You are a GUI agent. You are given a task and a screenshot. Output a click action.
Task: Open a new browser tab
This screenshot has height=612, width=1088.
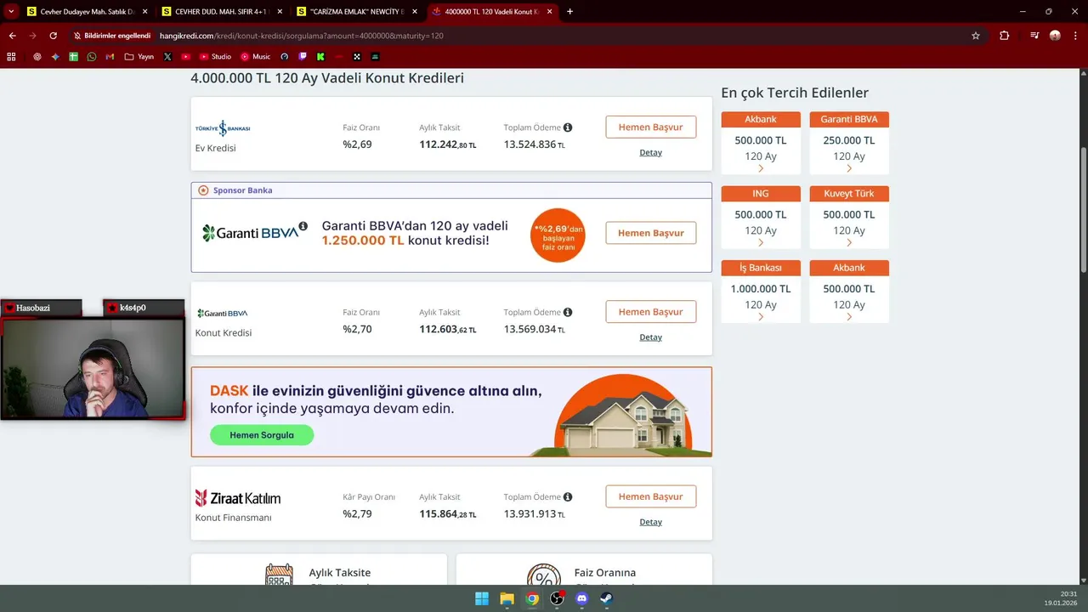pyautogui.click(x=569, y=12)
